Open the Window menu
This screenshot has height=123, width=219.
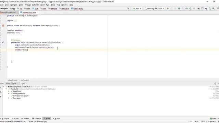[x=65, y=5]
